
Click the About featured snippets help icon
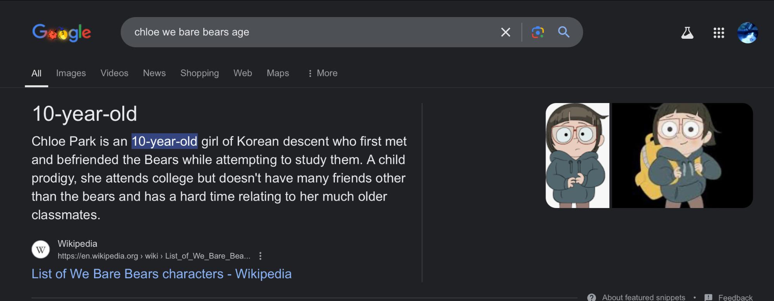(591, 297)
